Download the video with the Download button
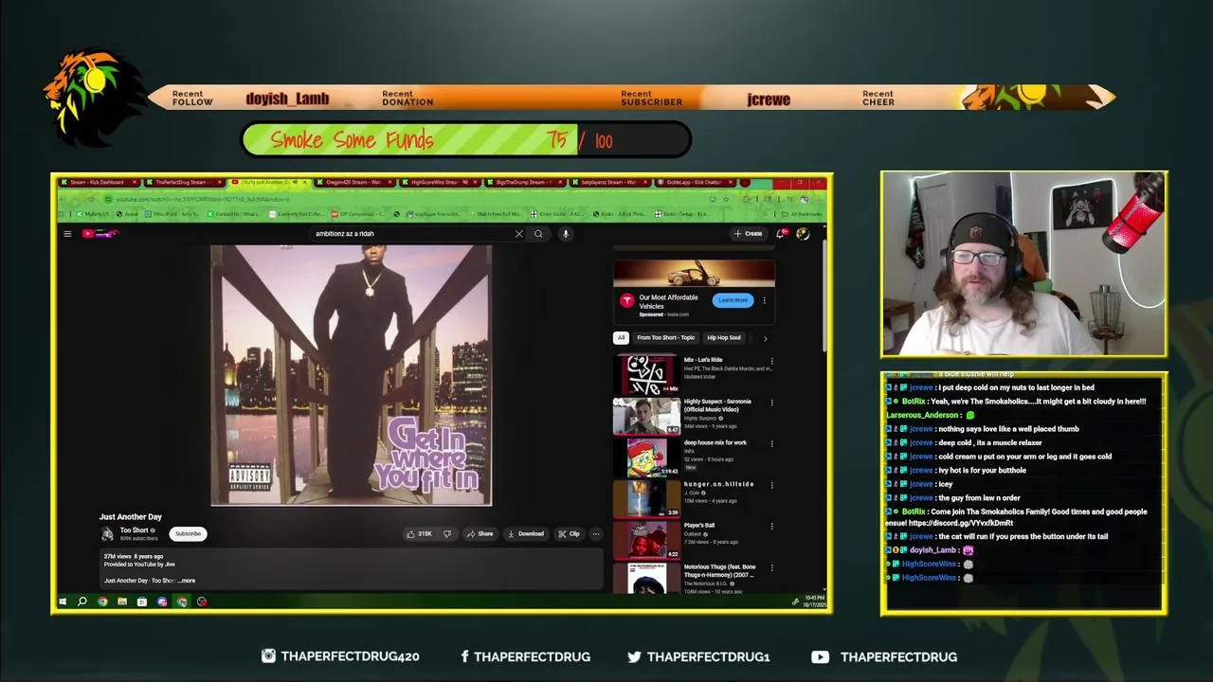Screen dimensions: 1213x682 (525, 533)
